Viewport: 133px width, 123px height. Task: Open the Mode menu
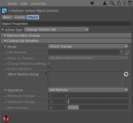(12, 4)
